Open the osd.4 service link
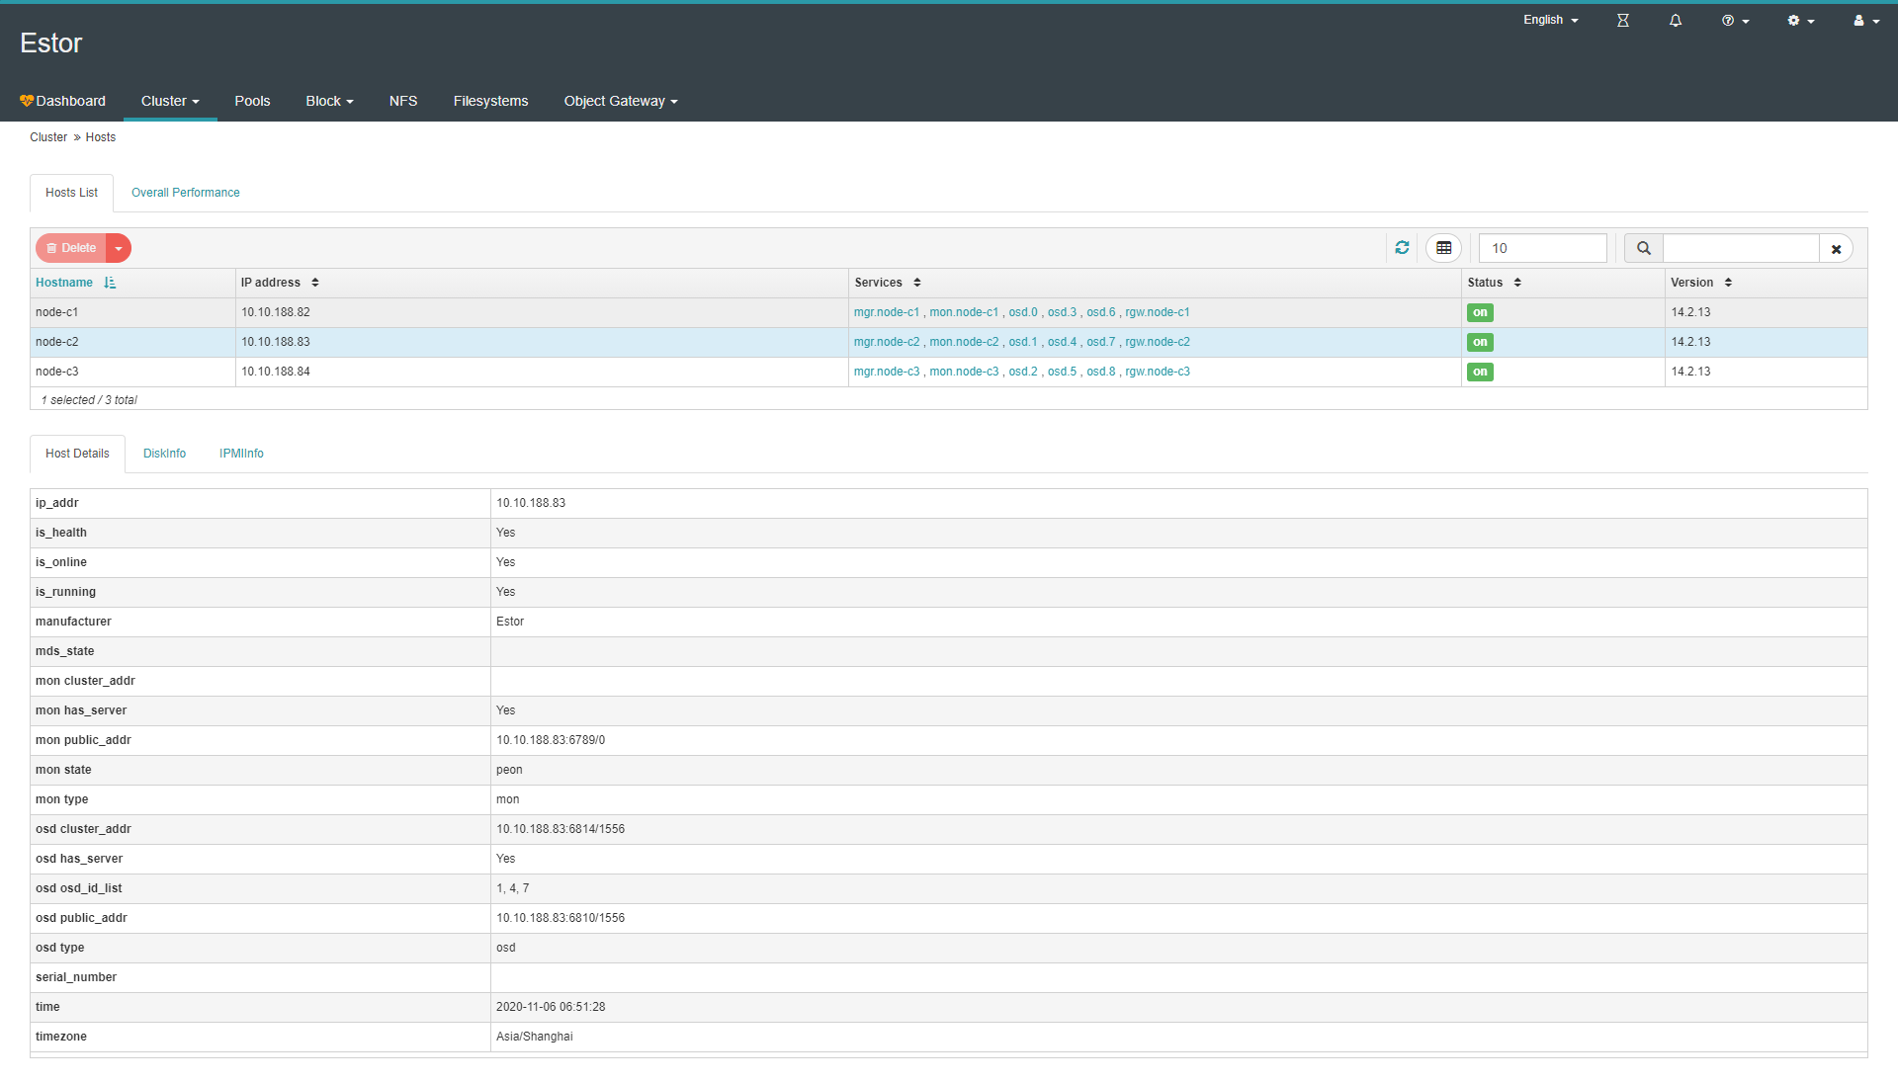Image resolution: width=1898 pixels, height=1083 pixels. point(1062,342)
